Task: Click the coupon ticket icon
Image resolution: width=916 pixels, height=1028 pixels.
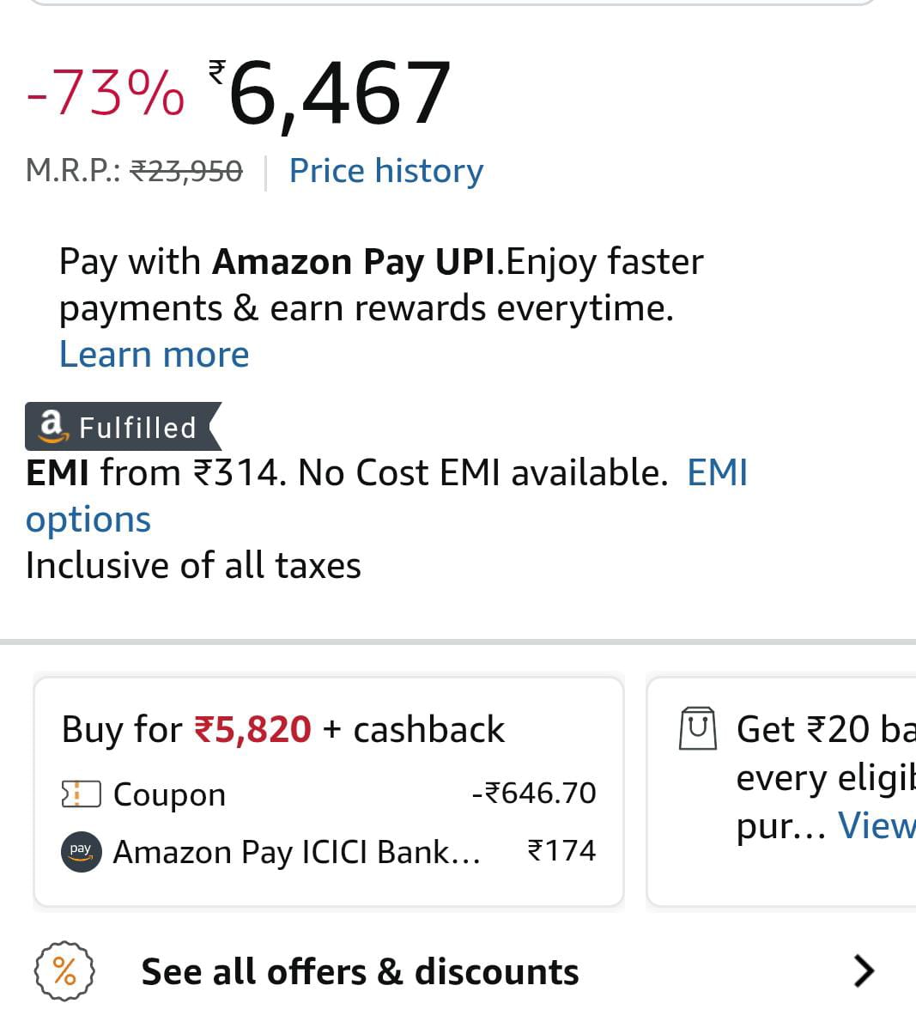Action: [81, 794]
